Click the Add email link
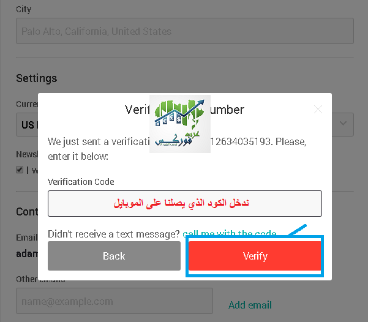The height and width of the screenshot is (322, 368). coord(250,305)
